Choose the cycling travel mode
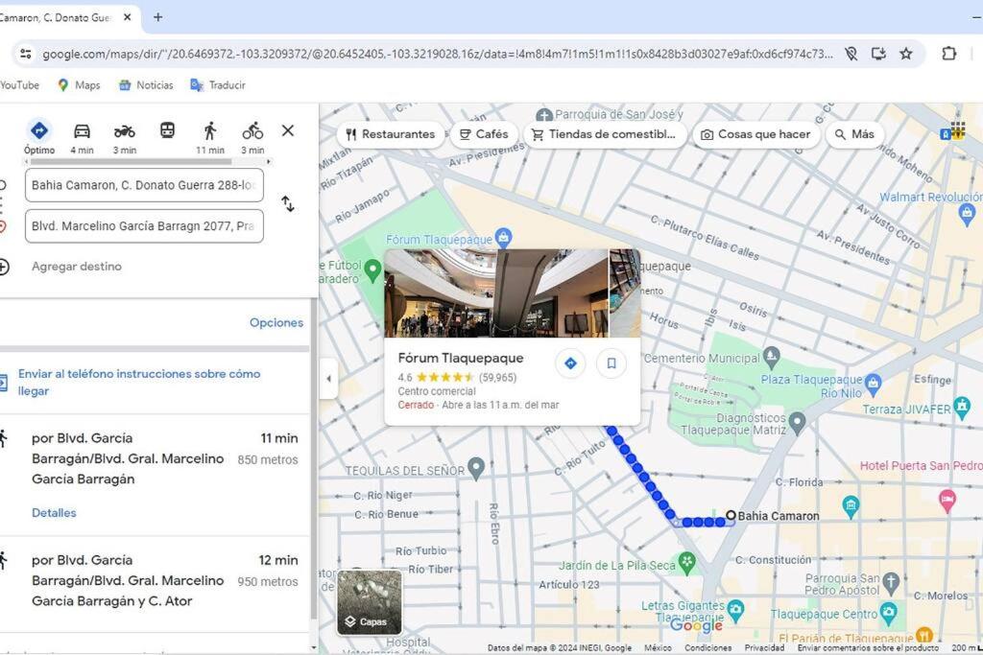This screenshot has height=655, width=983. coord(252,137)
